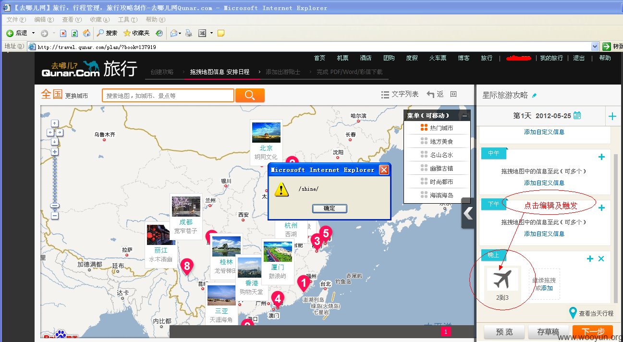Click the IE print icon

189,33
